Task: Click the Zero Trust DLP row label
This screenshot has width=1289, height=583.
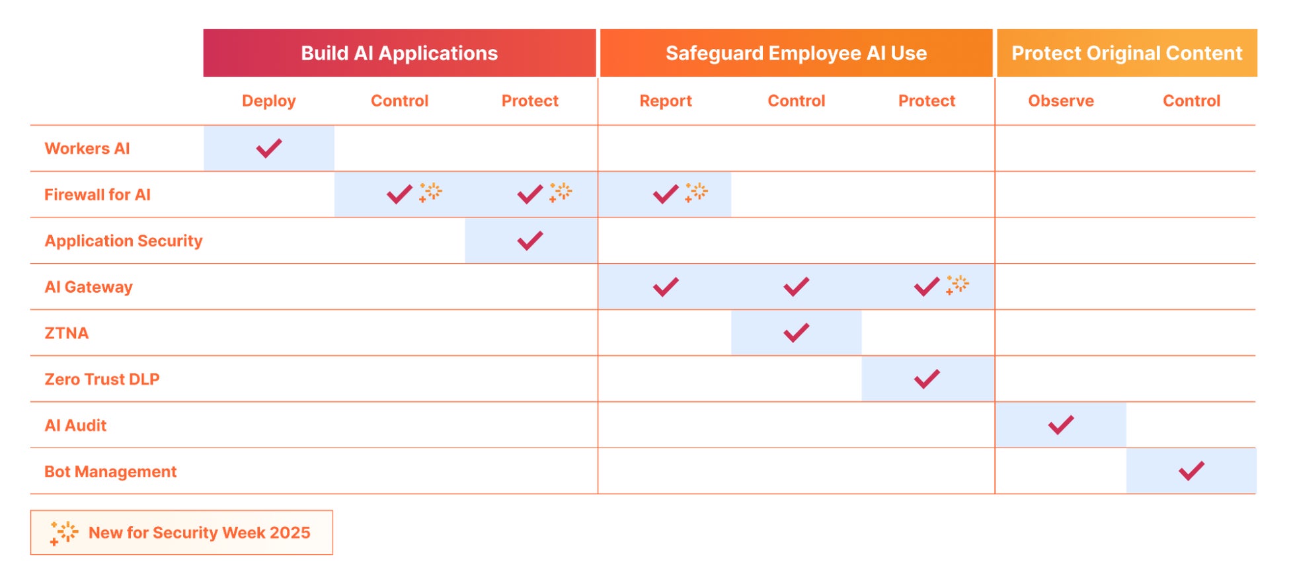Action: [102, 379]
